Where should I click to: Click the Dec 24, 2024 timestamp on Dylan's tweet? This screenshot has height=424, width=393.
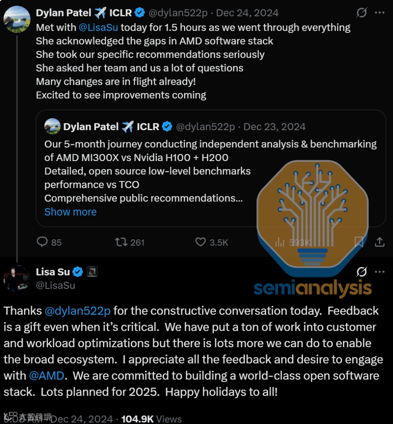pyautogui.click(x=247, y=13)
